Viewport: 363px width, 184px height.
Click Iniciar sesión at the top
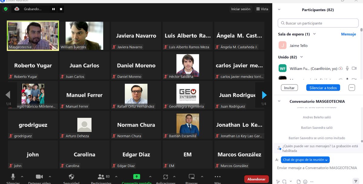240,9
